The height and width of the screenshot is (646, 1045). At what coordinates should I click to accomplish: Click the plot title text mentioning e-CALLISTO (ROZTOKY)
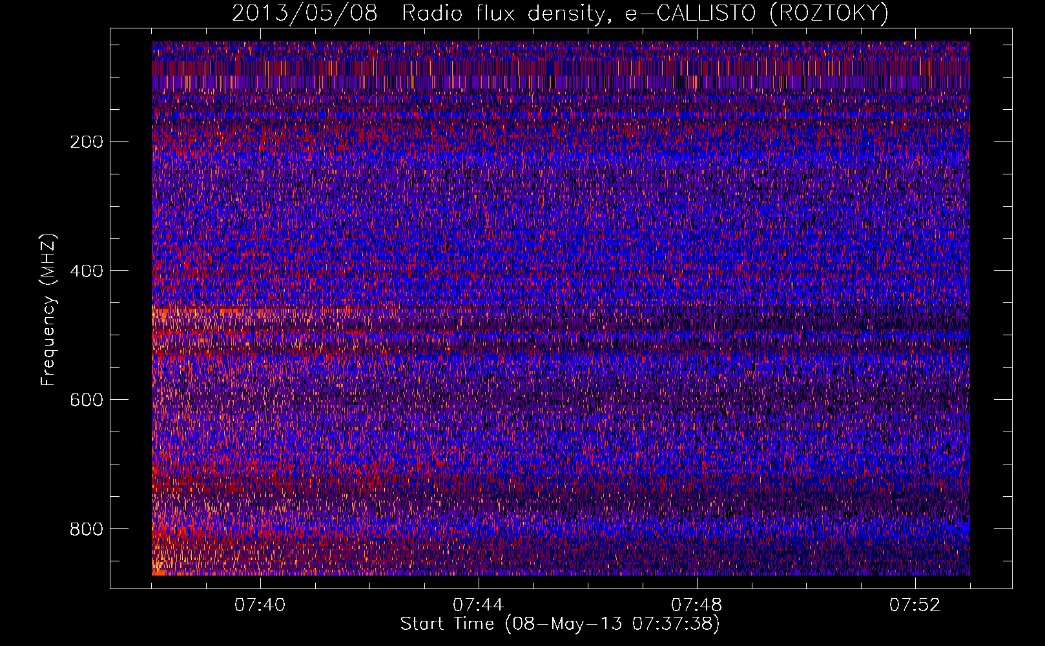tap(560, 13)
